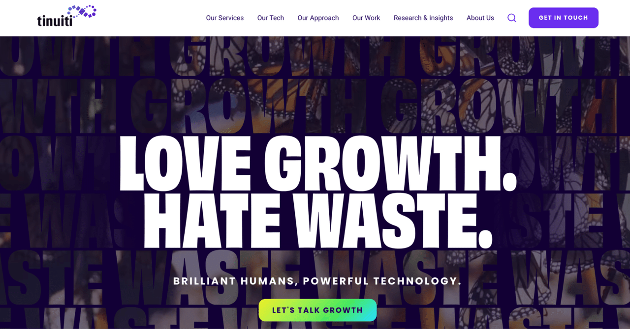The height and width of the screenshot is (329, 630).
Task: Go to Our Work section
Action: pyautogui.click(x=366, y=18)
